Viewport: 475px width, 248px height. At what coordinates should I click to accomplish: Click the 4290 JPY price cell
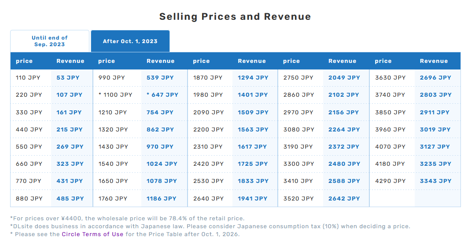390,181
